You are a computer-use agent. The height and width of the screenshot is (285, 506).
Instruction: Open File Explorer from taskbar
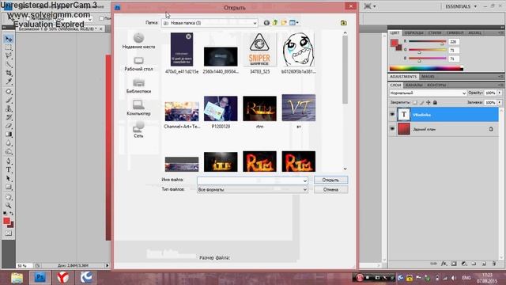pos(17,278)
